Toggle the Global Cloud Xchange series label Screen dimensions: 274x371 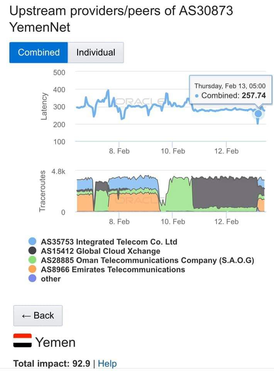100,251
